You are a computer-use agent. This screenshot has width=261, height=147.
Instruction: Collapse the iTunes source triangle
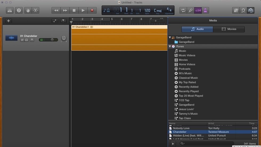170,47
